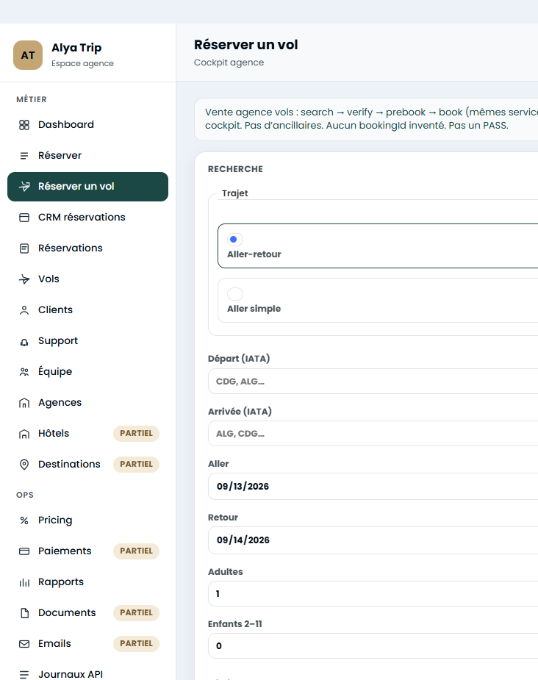The image size is (538, 680).
Task: Select the Aller simple radio button
Action: point(235,294)
